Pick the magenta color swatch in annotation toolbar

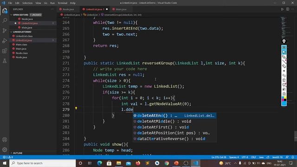click(x=283, y=100)
